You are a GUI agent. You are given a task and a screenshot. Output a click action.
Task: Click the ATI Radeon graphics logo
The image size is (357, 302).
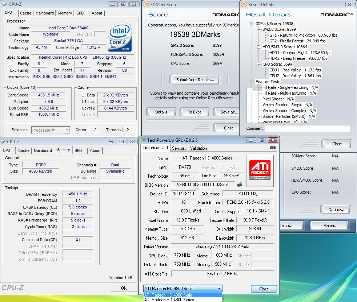click(260, 170)
